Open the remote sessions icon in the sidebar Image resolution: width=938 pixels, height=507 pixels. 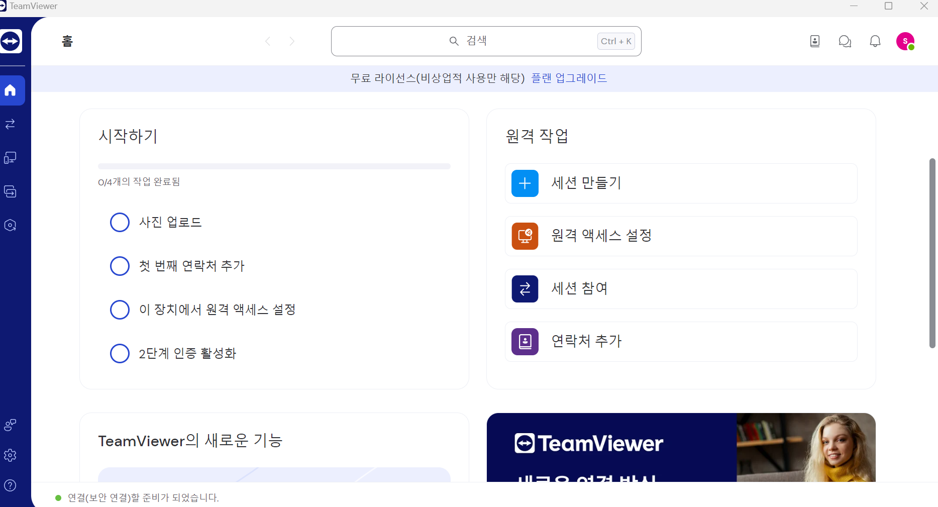pos(10,124)
